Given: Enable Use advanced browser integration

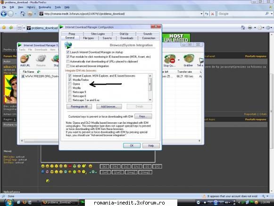Looking at the screenshot, I should (68, 66).
